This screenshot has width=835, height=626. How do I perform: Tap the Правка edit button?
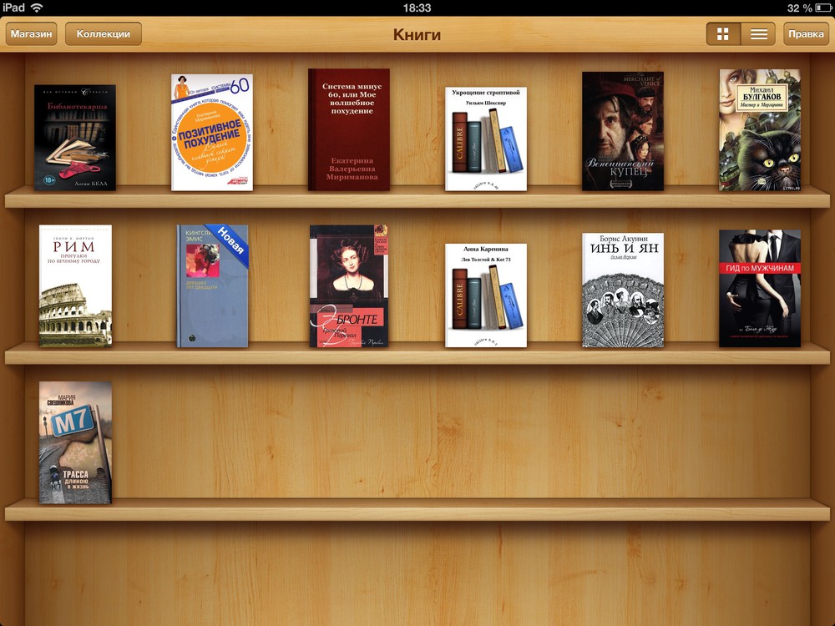[806, 33]
